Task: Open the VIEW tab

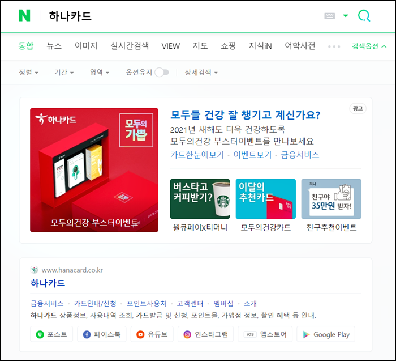Action: pos(171,46)
